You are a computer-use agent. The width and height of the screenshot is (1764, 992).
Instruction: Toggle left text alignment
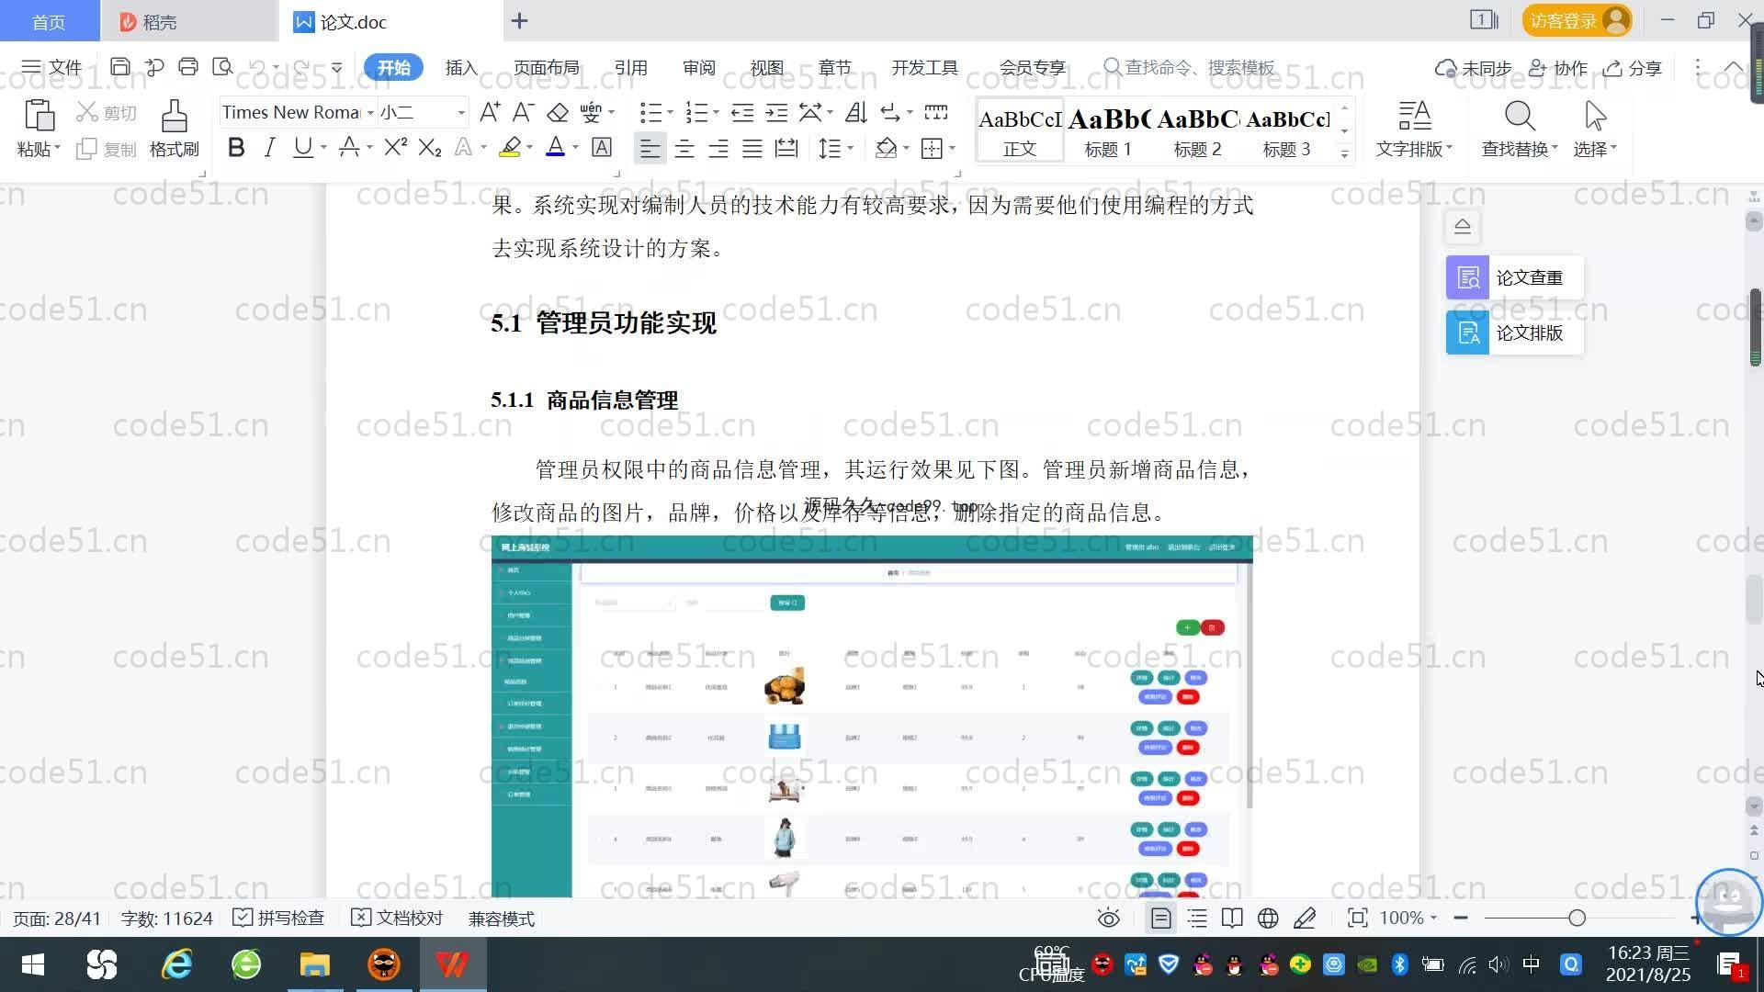point(650,148)
